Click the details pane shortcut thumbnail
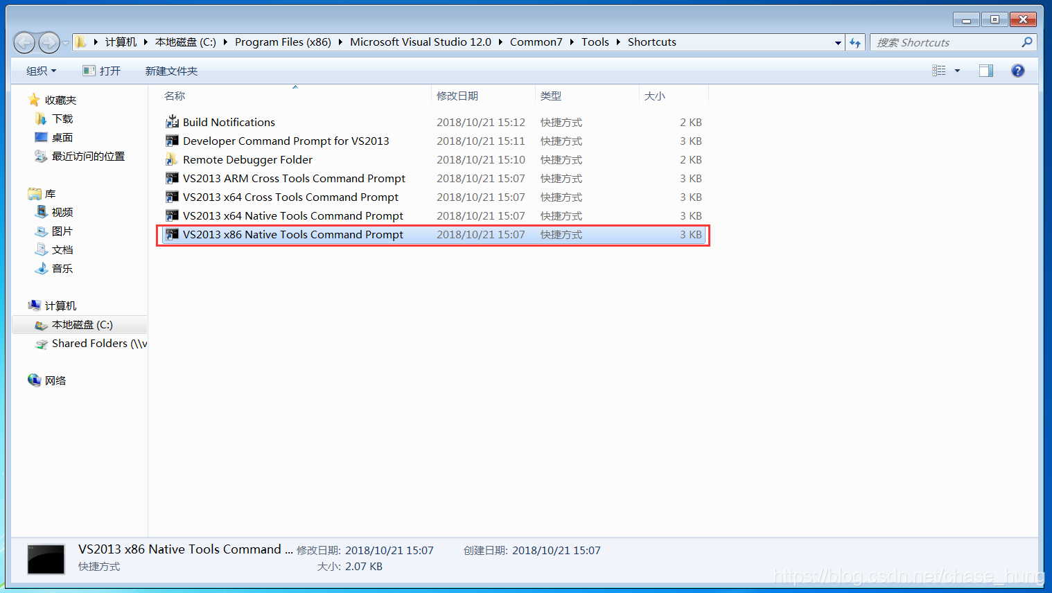The image size is (1052, 593). pyautogui.click(x=46, y=558)
